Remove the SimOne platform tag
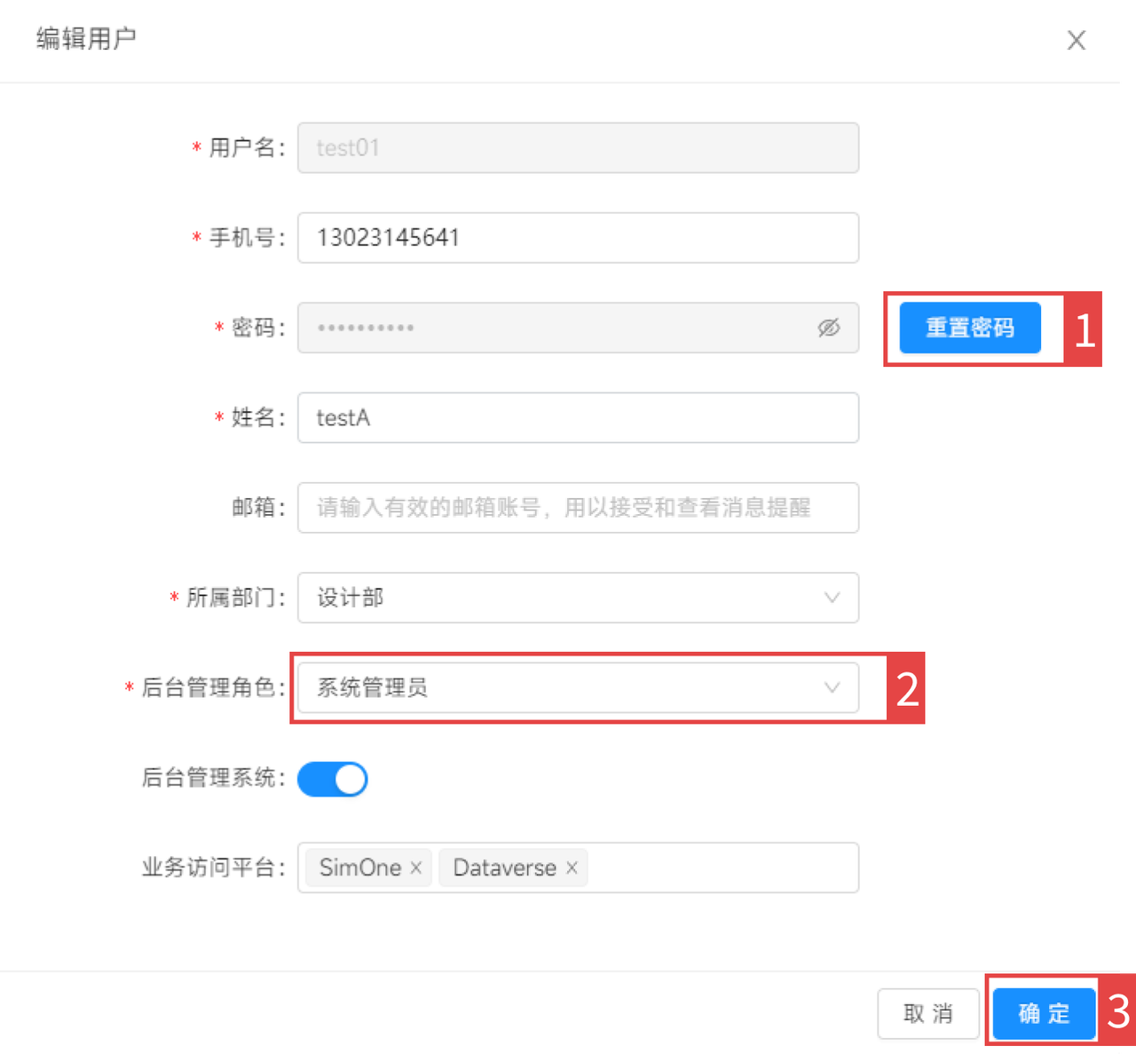The height and width of the screenshot is (1054, 1136). tap(415, 868)
